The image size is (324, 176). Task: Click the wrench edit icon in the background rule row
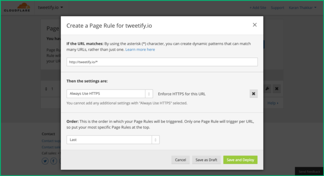click(x=267, y=89)
